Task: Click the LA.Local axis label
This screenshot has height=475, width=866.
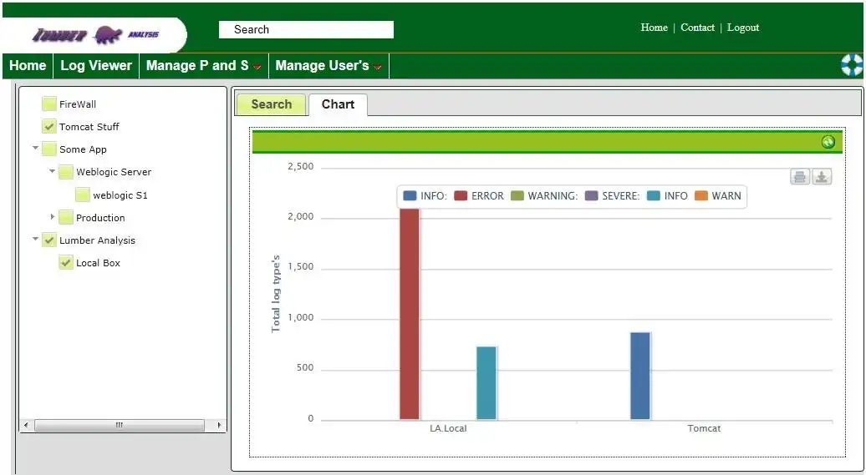Action: point(448,428)
